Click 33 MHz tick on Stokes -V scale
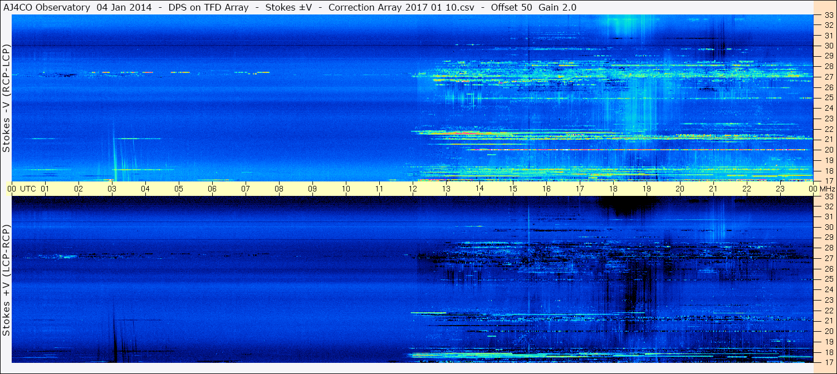 829,14
